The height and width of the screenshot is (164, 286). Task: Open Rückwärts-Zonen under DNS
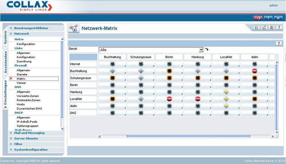pos(28,100)
